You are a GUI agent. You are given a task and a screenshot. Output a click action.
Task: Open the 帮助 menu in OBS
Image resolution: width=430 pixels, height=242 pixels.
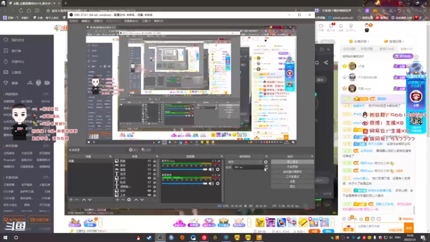159,21
